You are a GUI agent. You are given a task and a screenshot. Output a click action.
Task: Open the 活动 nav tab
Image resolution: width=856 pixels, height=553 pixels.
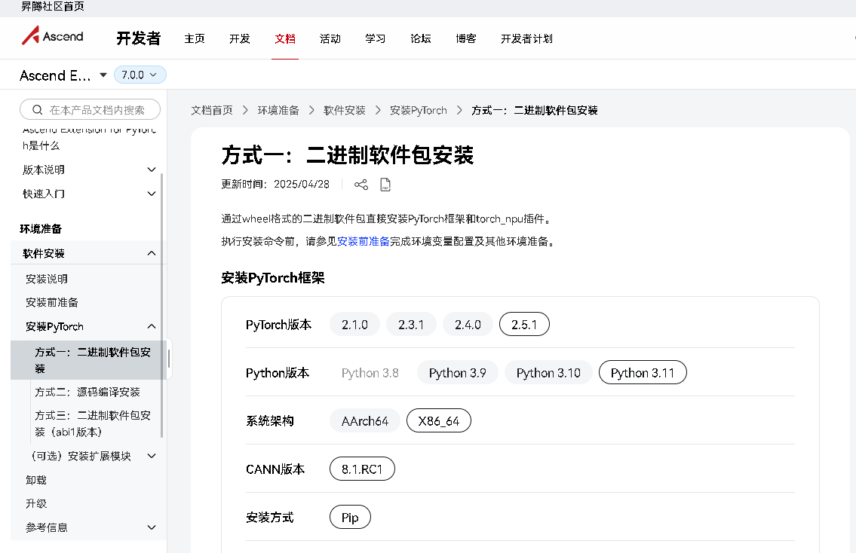point(330,38)
